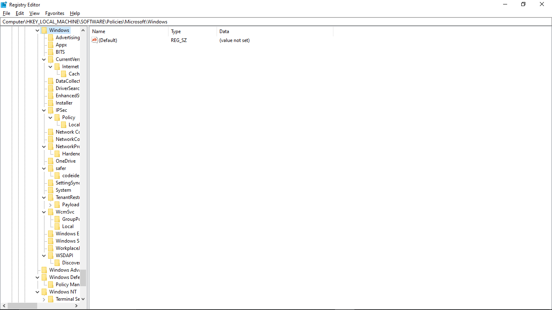Click the OneDrive key folder icon

pyautogui.click(x=51, y=161)
